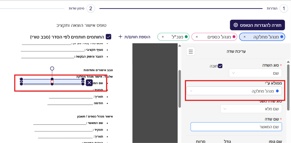This screenshot has width=291, height=143.
Task: Toggle the serial signing order checkbox
Action: [108, 36]
